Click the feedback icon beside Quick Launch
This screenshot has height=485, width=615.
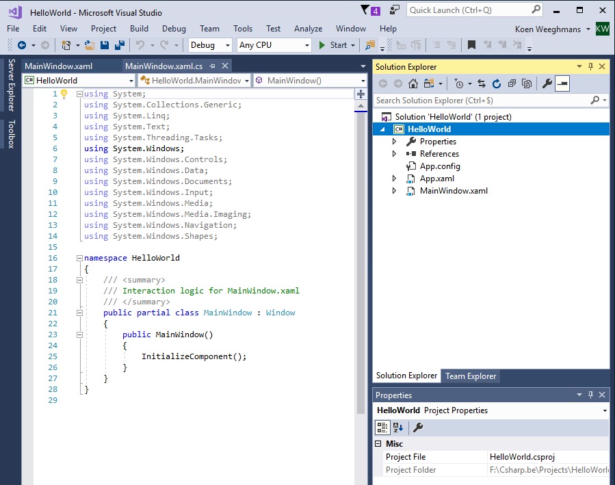(394, 10)
